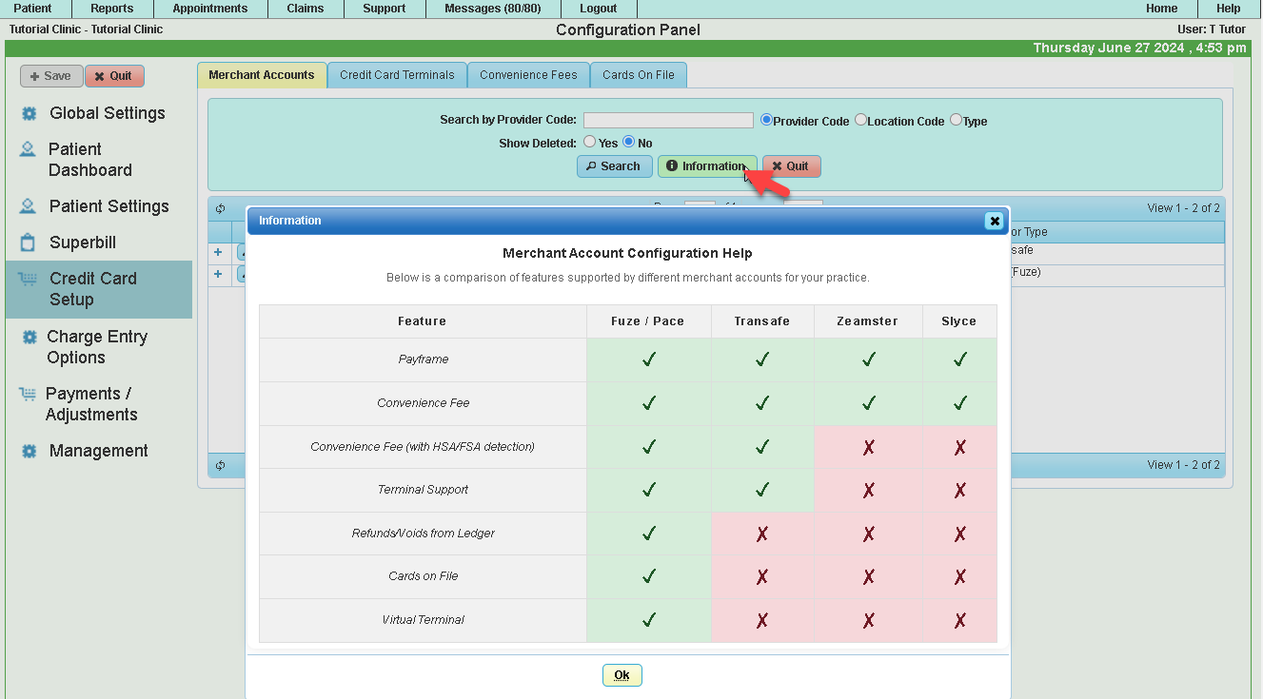This screenshot has height=699, width=1263.
Task: Open Charge Entry Options section
Action: [x=97, y=347]
